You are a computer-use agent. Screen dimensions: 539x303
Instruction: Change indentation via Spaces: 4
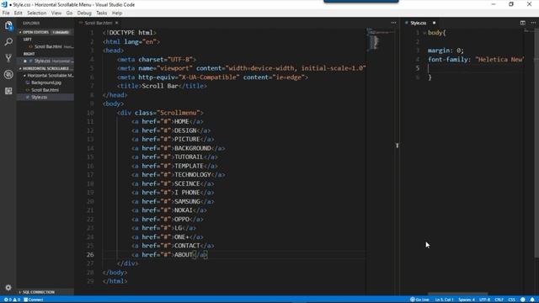[x=467, y=300]
